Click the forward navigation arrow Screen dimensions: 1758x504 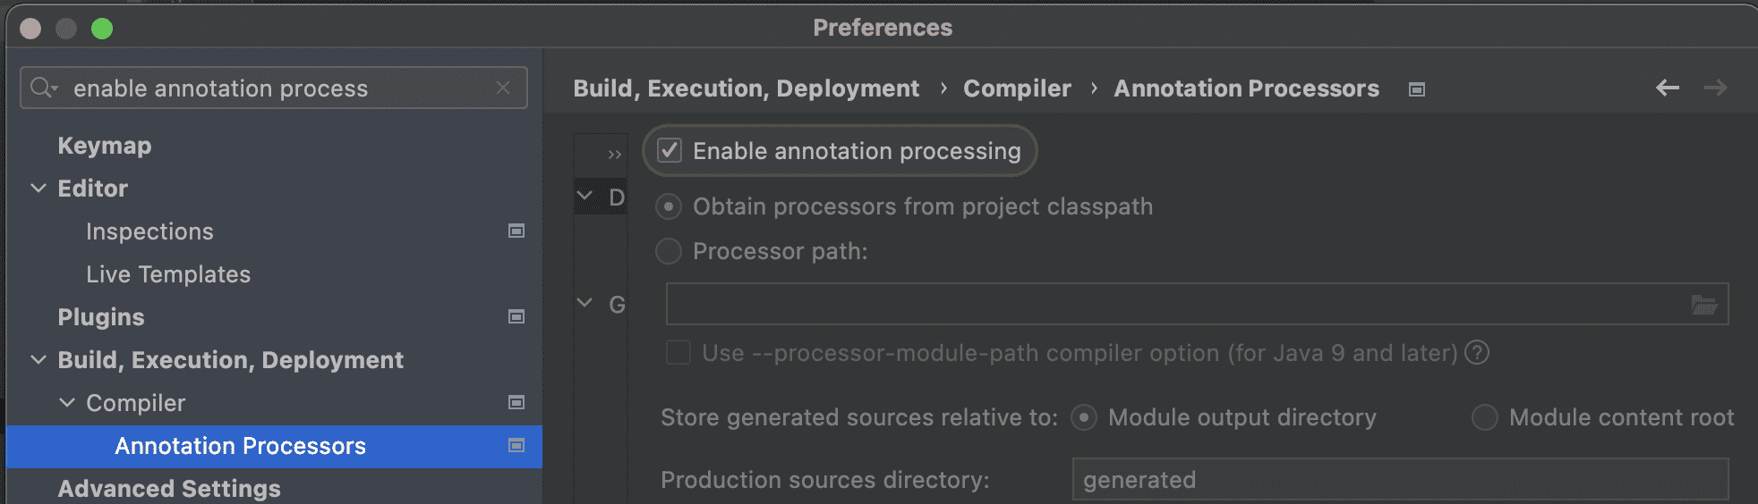coord(1715,88)
